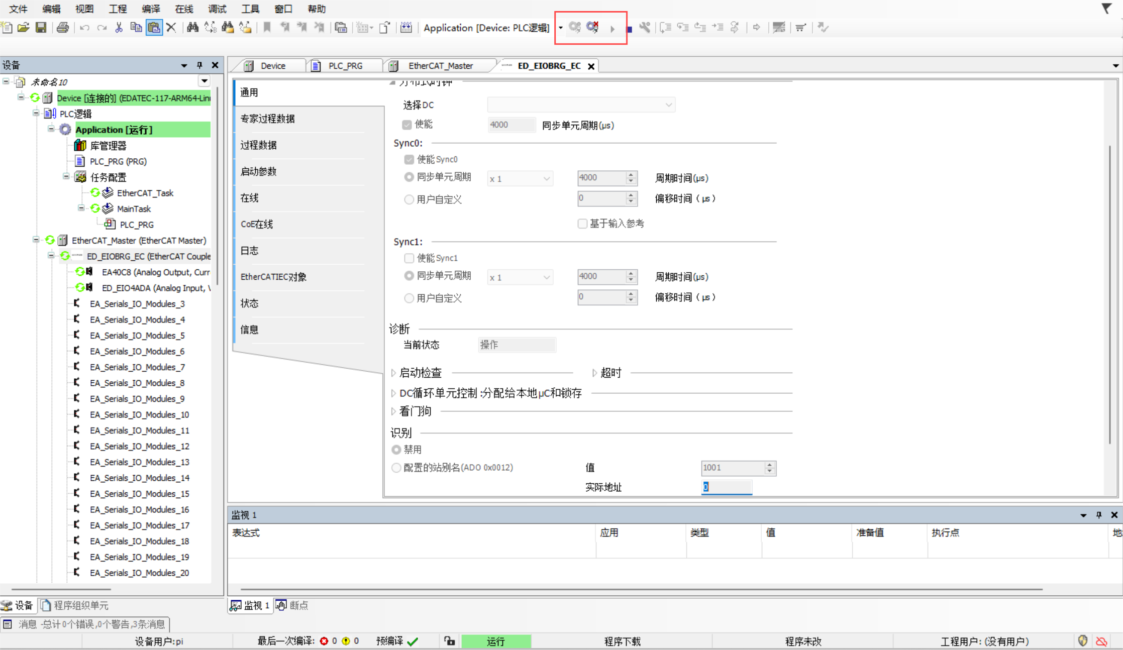
Task: Open project with the folder icon
Action: click(23, 28)
